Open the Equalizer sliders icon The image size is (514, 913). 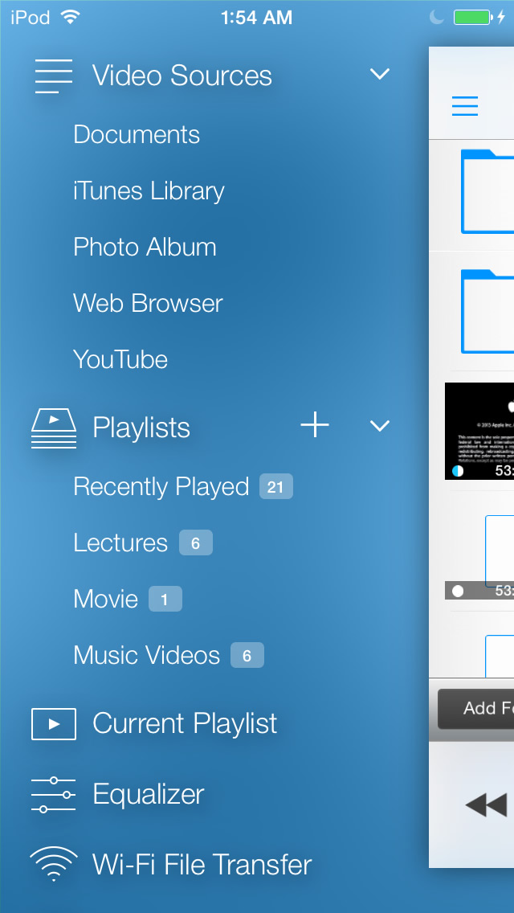point(53,794)
